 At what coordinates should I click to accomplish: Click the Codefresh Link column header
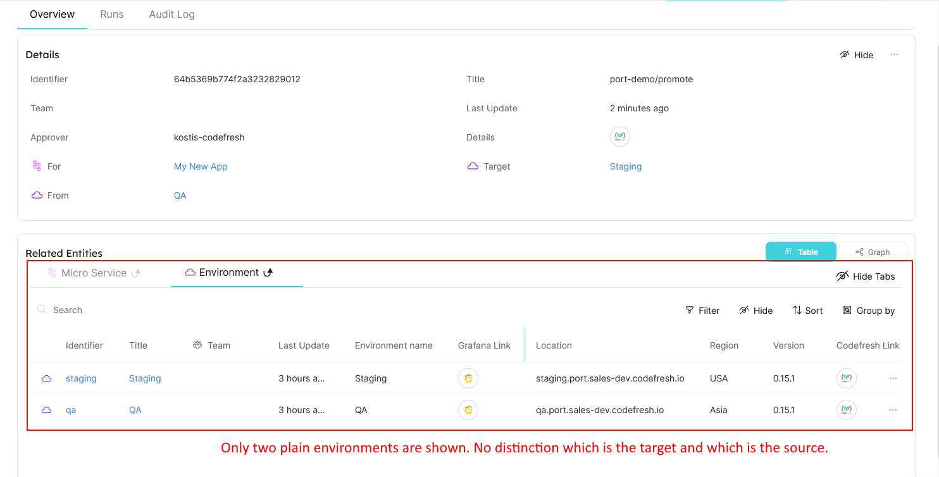coord(867,345)
